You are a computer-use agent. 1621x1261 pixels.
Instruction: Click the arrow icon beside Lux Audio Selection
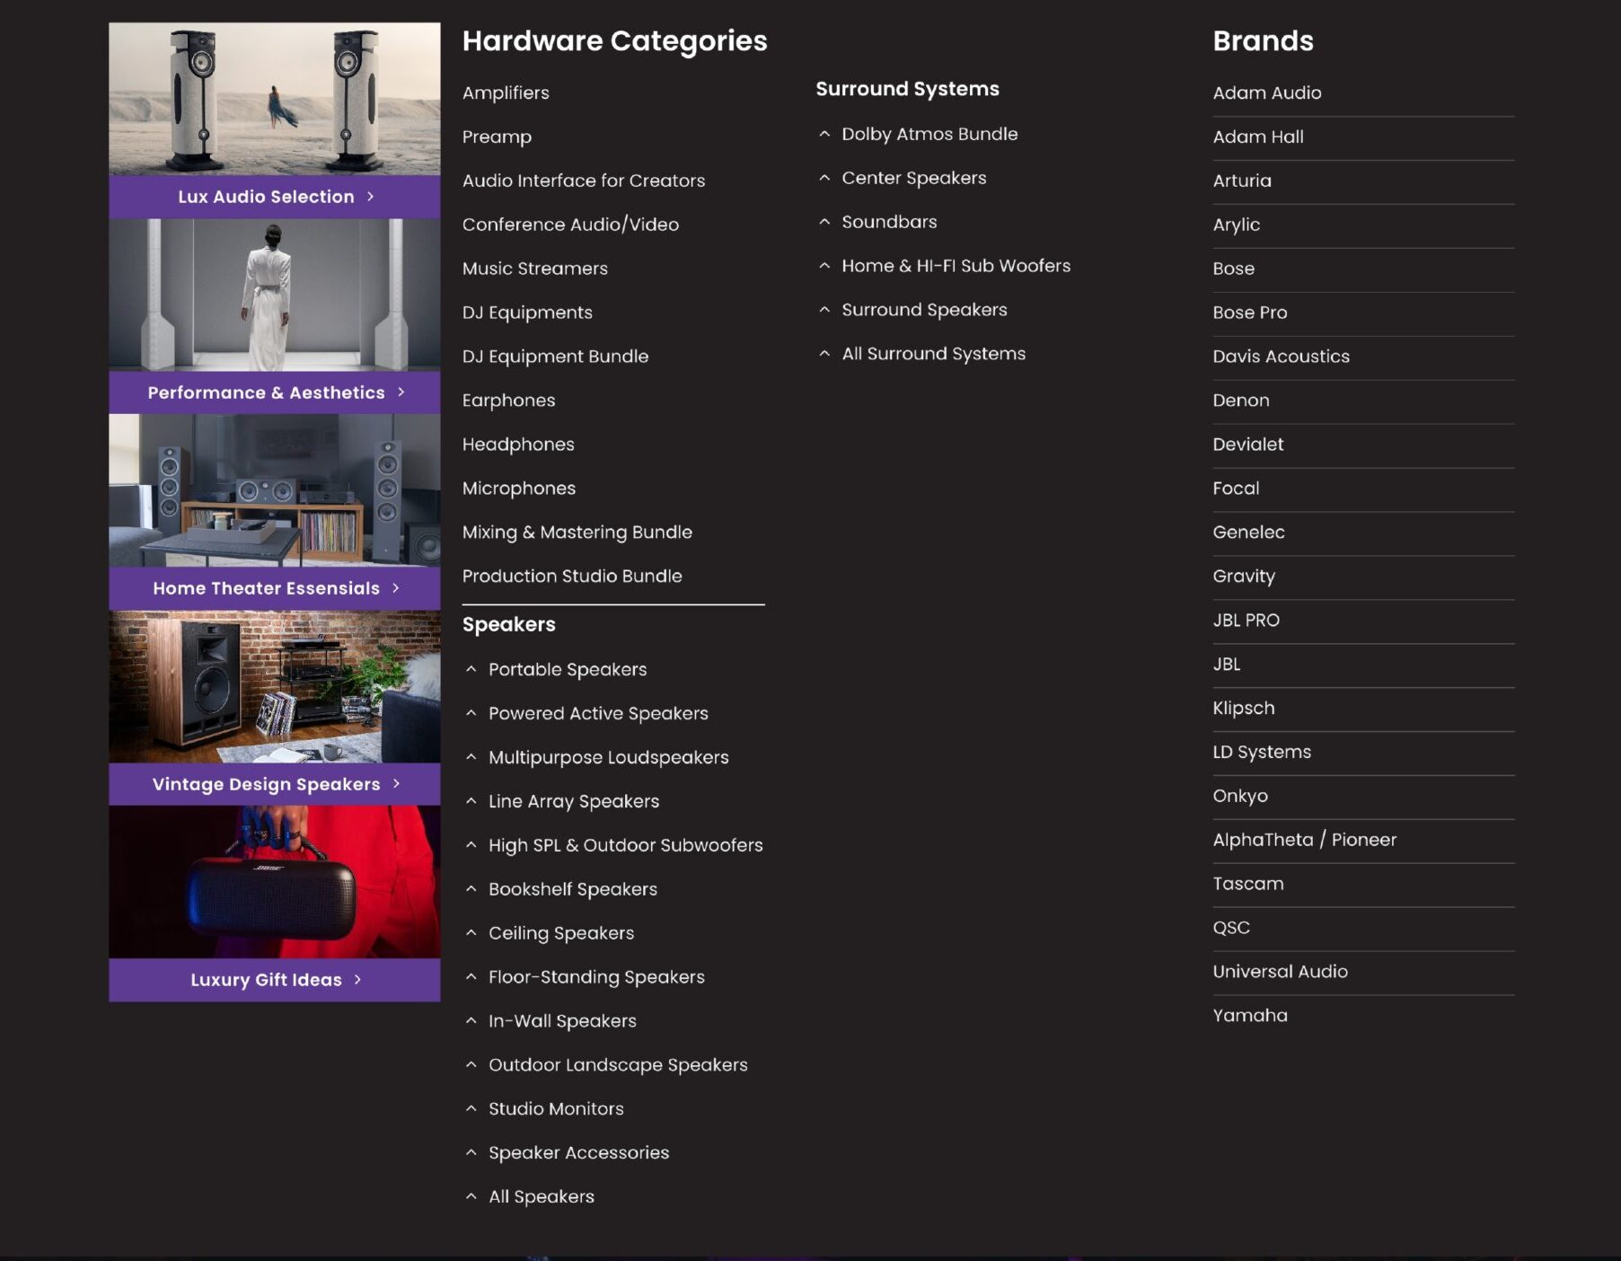(x=370, y=197)
